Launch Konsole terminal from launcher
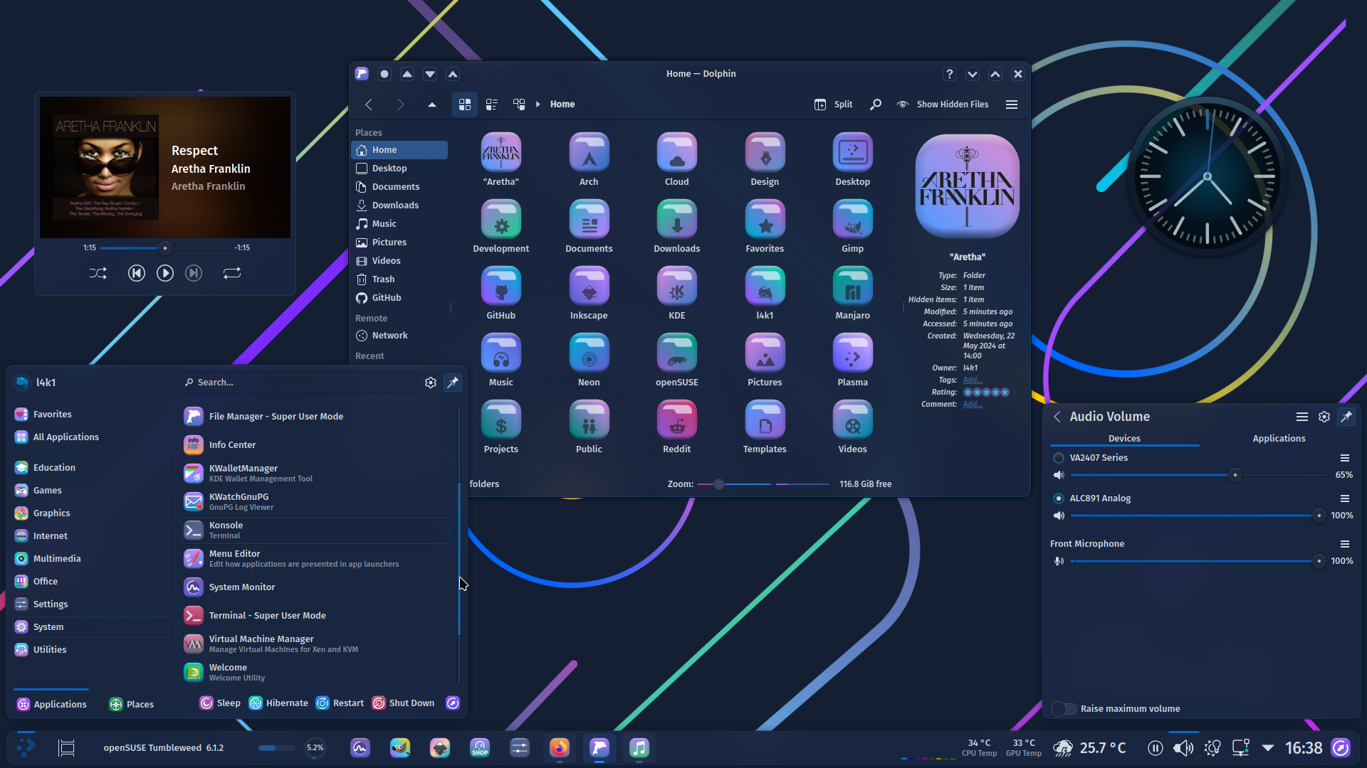 (x=315, y=530)
